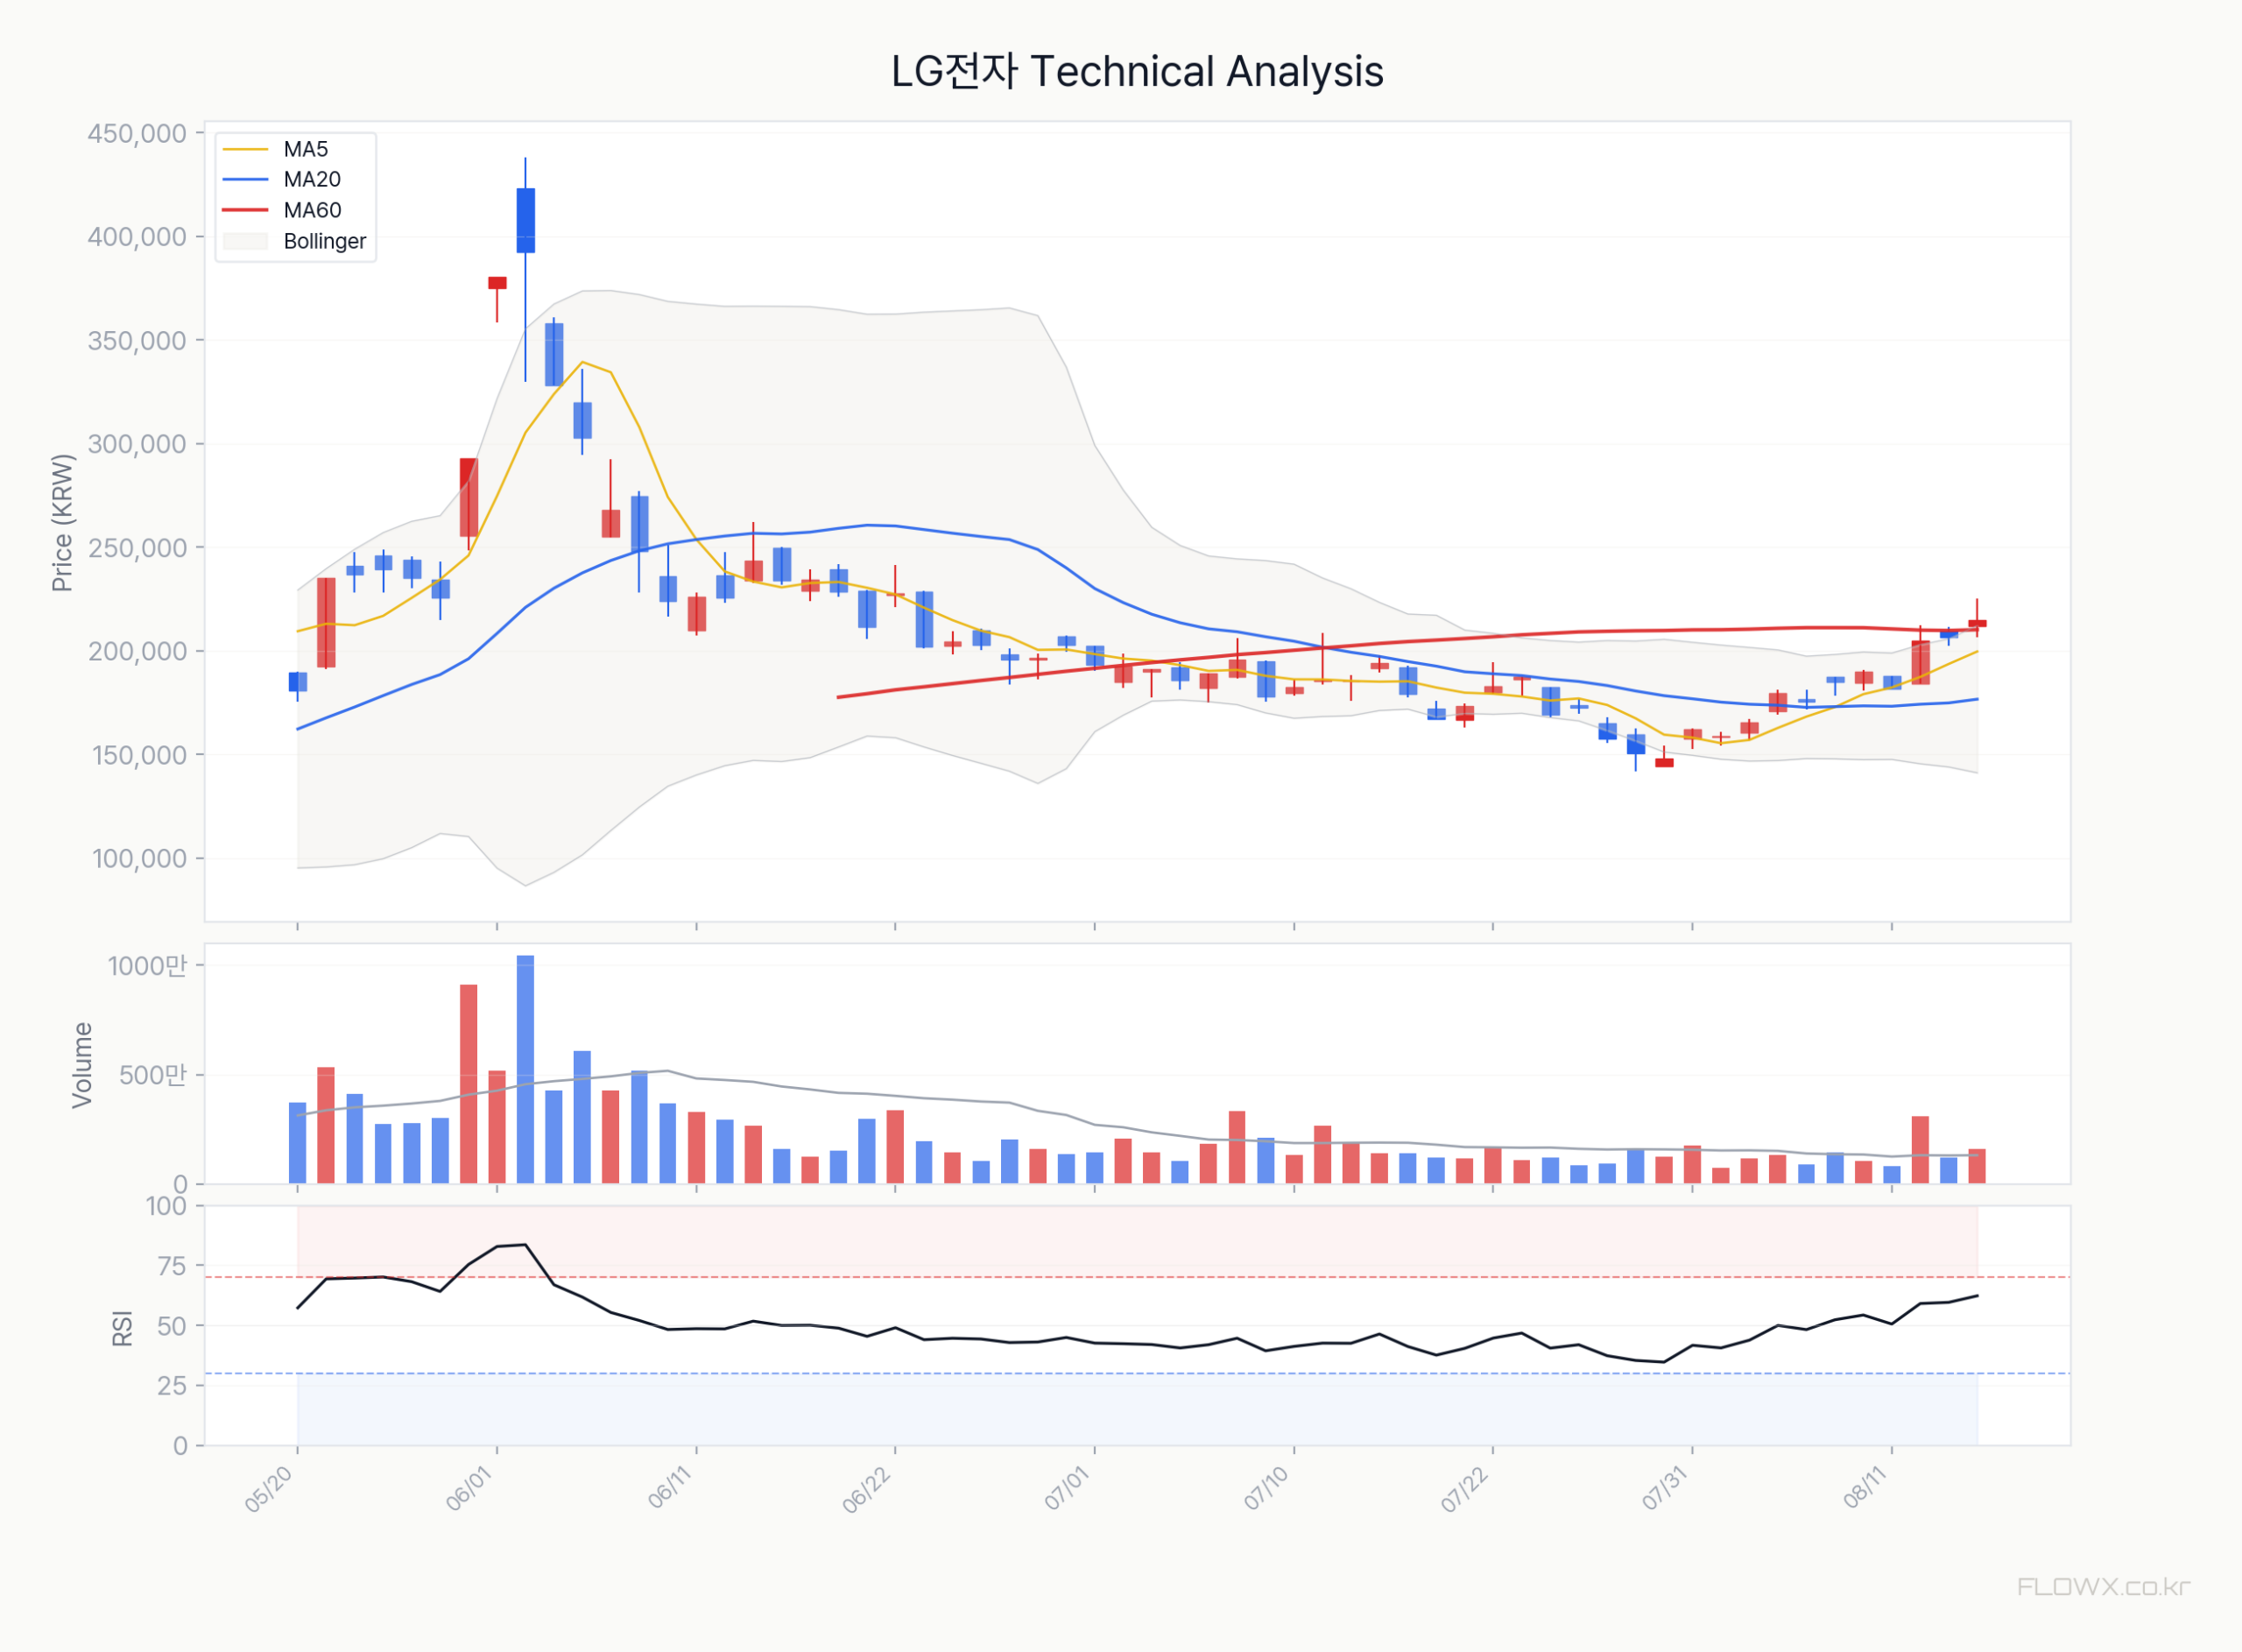The width and height of the screenshot is (2242, 1652).
Task: Click the 08/11 date label
Action: 1865,1489
